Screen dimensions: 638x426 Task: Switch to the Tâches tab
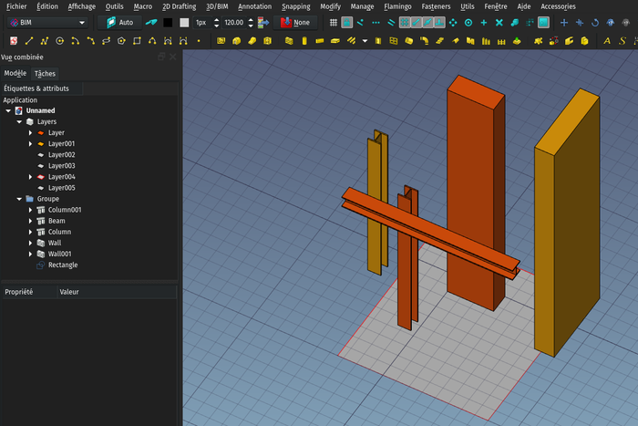coord(45,73)
